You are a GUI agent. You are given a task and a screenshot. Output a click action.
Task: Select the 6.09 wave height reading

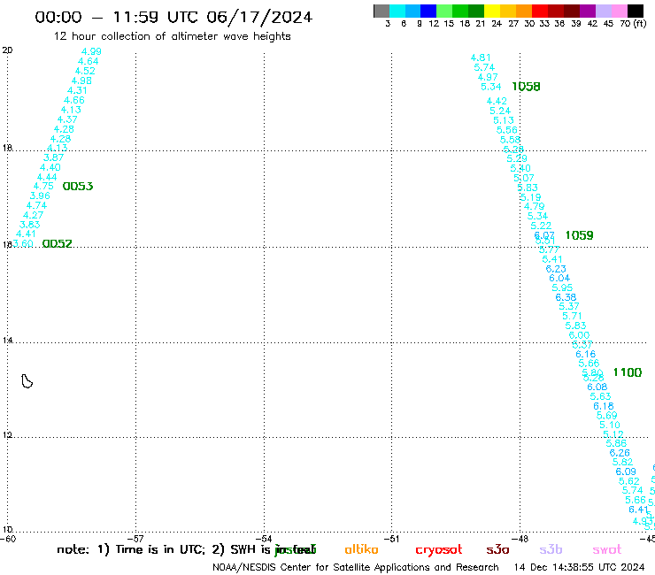(x=626, y=471)
